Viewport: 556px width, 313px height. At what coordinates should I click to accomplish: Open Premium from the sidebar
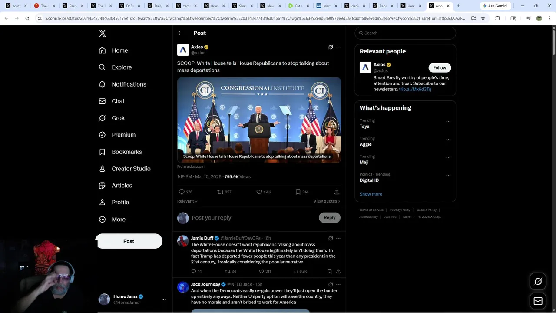(x=117, y=135)
